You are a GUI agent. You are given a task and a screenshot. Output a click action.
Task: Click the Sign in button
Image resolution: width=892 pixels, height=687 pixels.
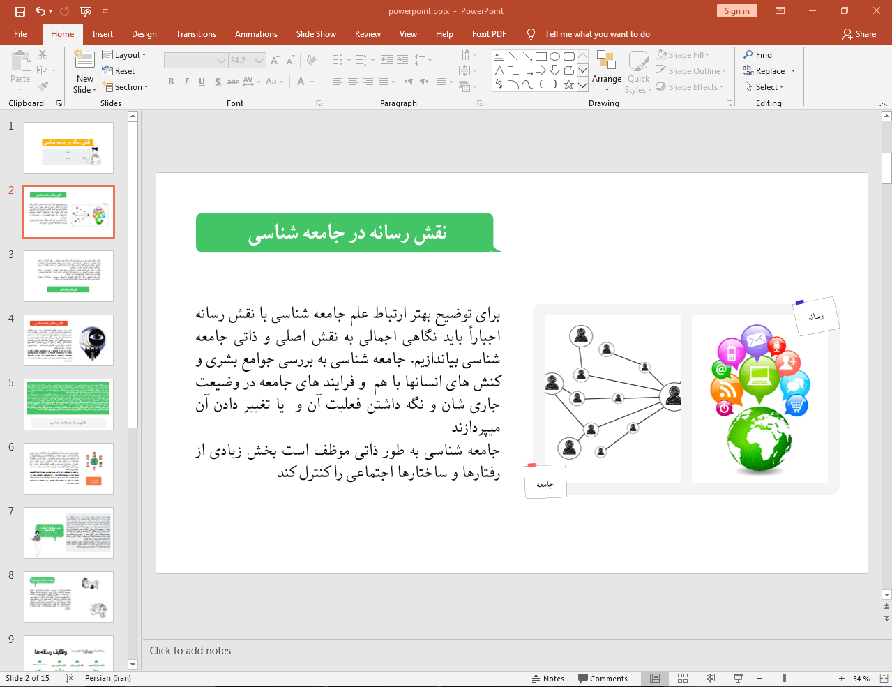[x=736, y=11]
